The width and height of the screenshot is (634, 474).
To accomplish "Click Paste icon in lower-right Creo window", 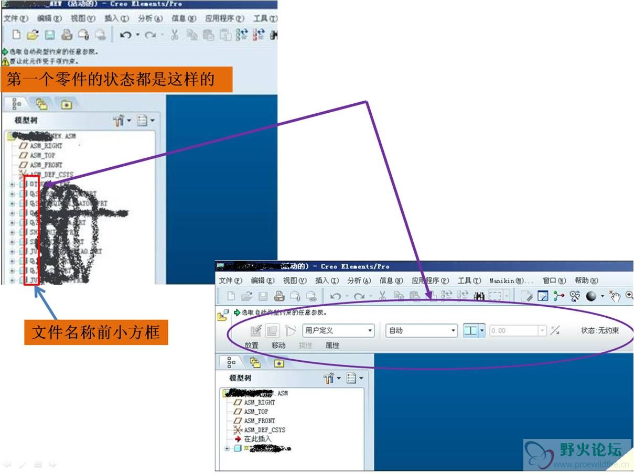I will point(414,296).
